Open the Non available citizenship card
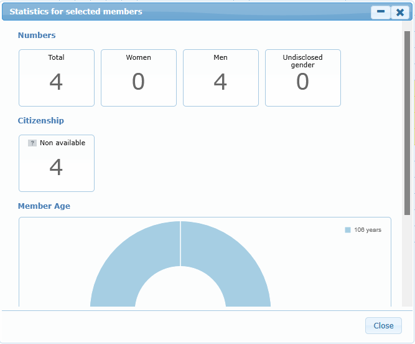Viewport: 415px width, 344px height. (x=57, y=163)
